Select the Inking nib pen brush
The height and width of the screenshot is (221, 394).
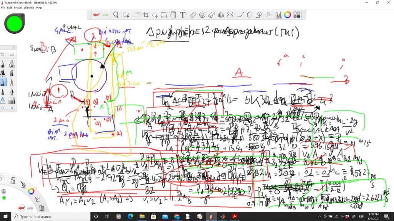[x=12, y=91]
